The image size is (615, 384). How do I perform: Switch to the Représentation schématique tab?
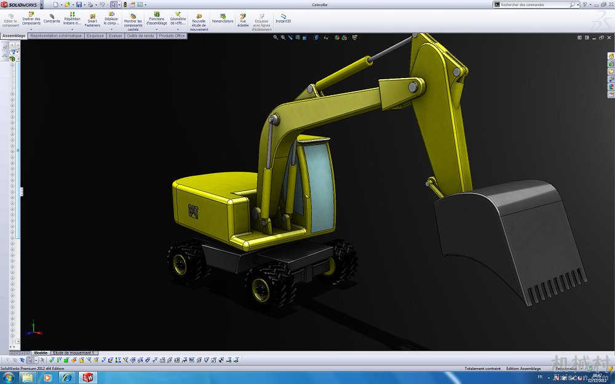click(x=56, y=36)
